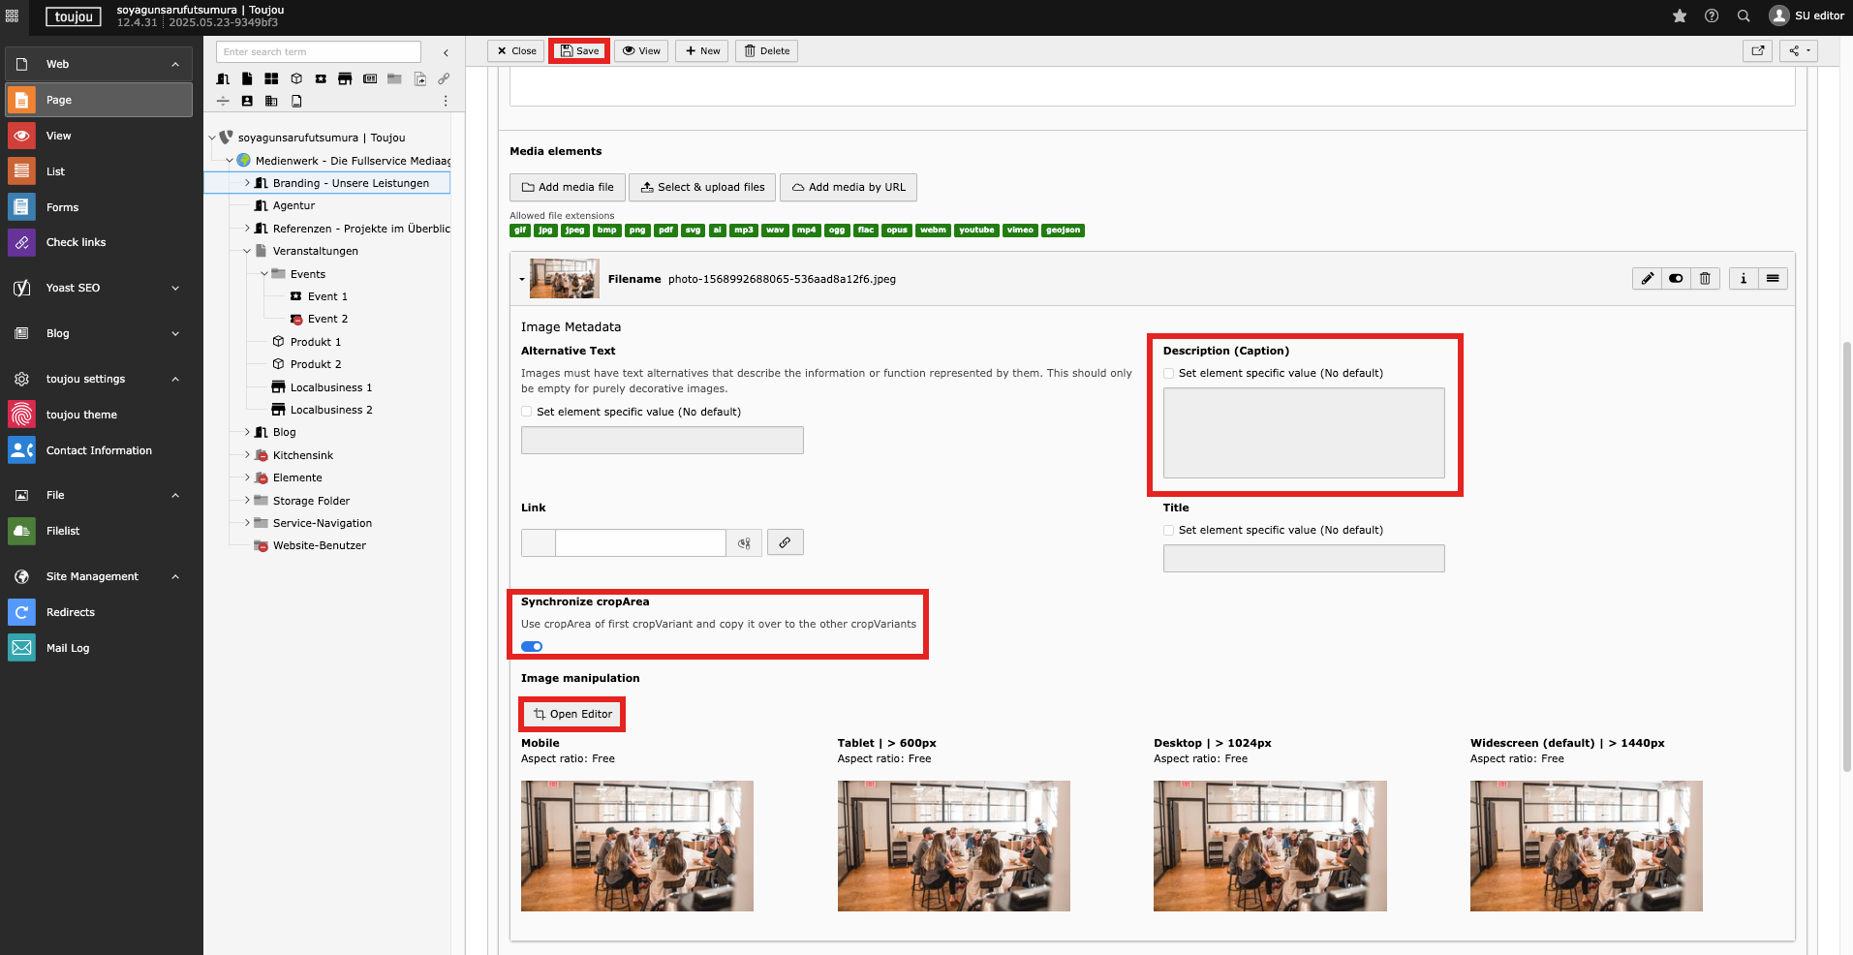Toggle the Synchronize cropArea switch
1853x955 pixels.
click(x=532, y=647)
